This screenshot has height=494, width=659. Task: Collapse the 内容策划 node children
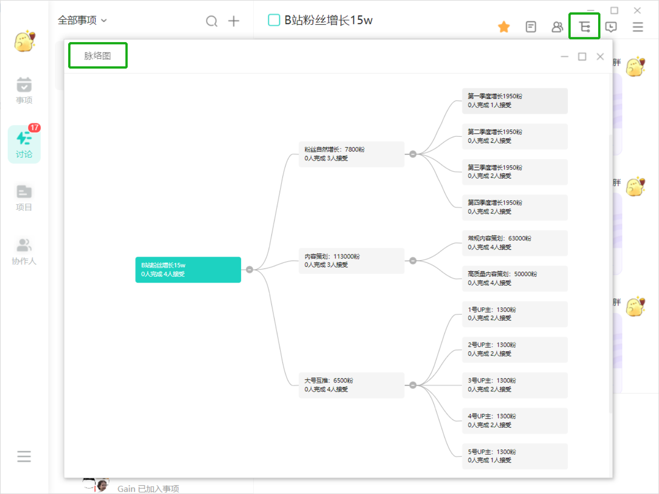click(413, 261)
